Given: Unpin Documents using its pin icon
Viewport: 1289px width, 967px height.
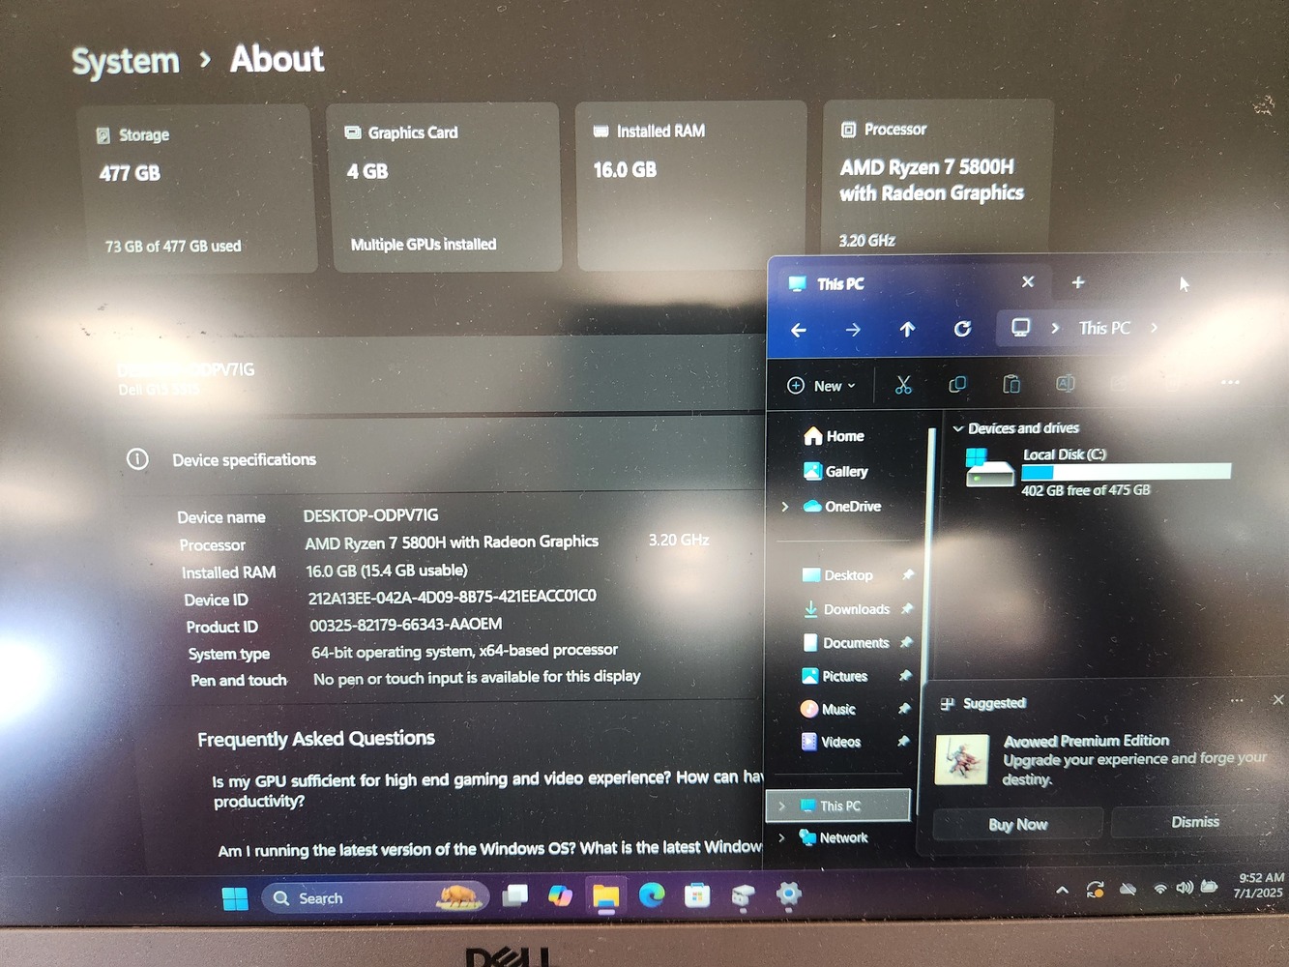Looking at the screenshot, I should (x=905, y=642).
